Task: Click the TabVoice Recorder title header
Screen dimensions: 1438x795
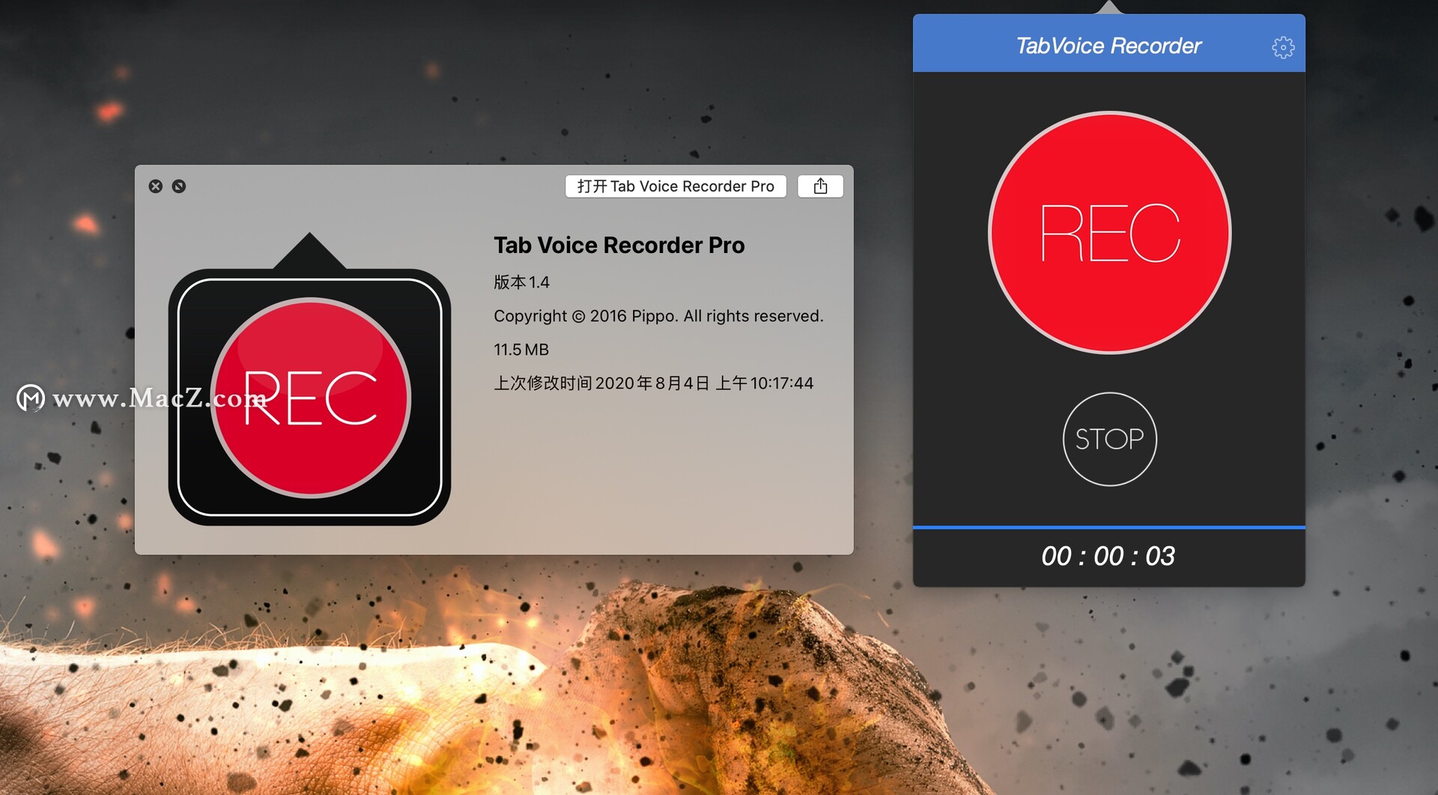Action: 1108,46
